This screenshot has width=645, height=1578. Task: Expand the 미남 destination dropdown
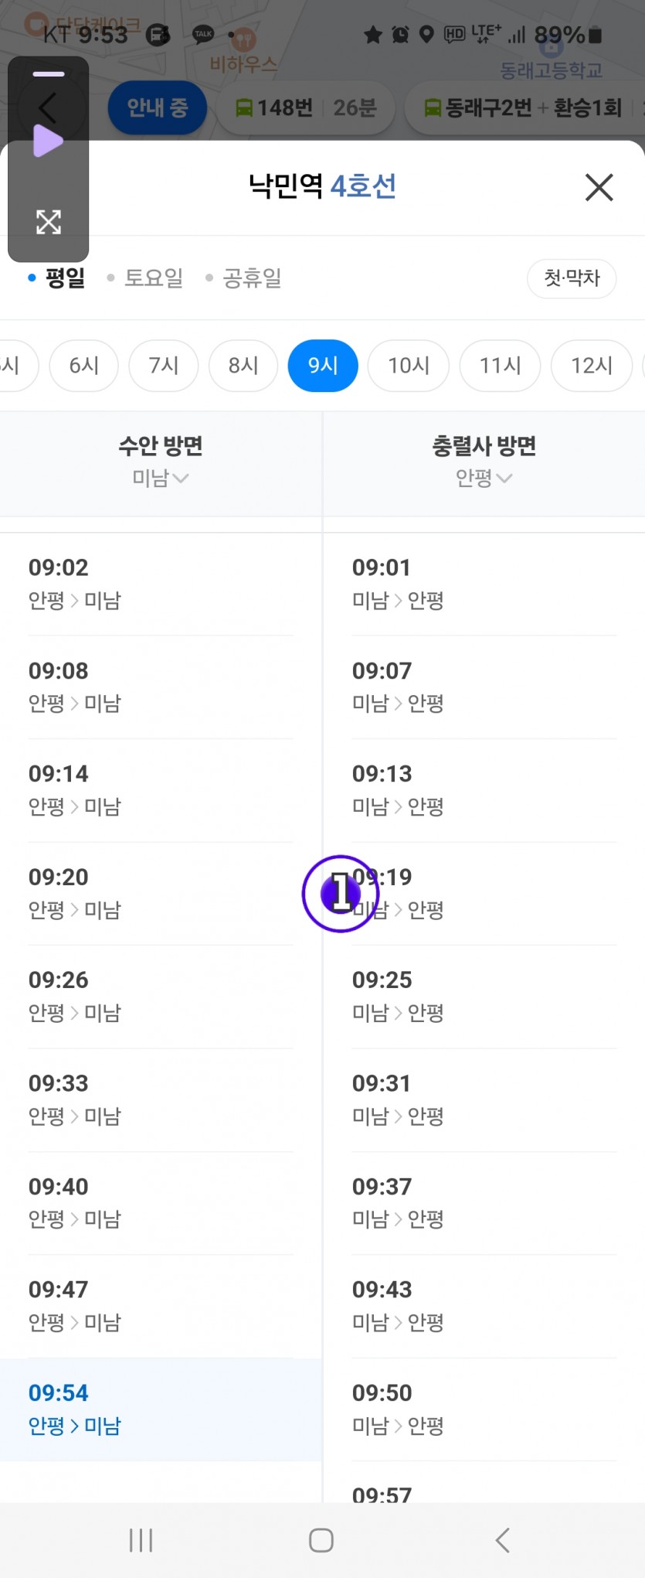(x=161, y=478)
